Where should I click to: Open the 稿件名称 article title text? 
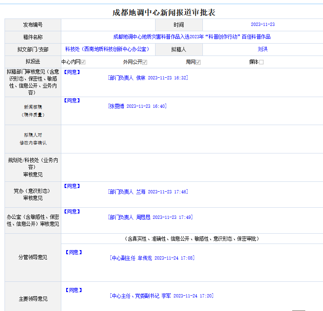click(x=192, y=37)
